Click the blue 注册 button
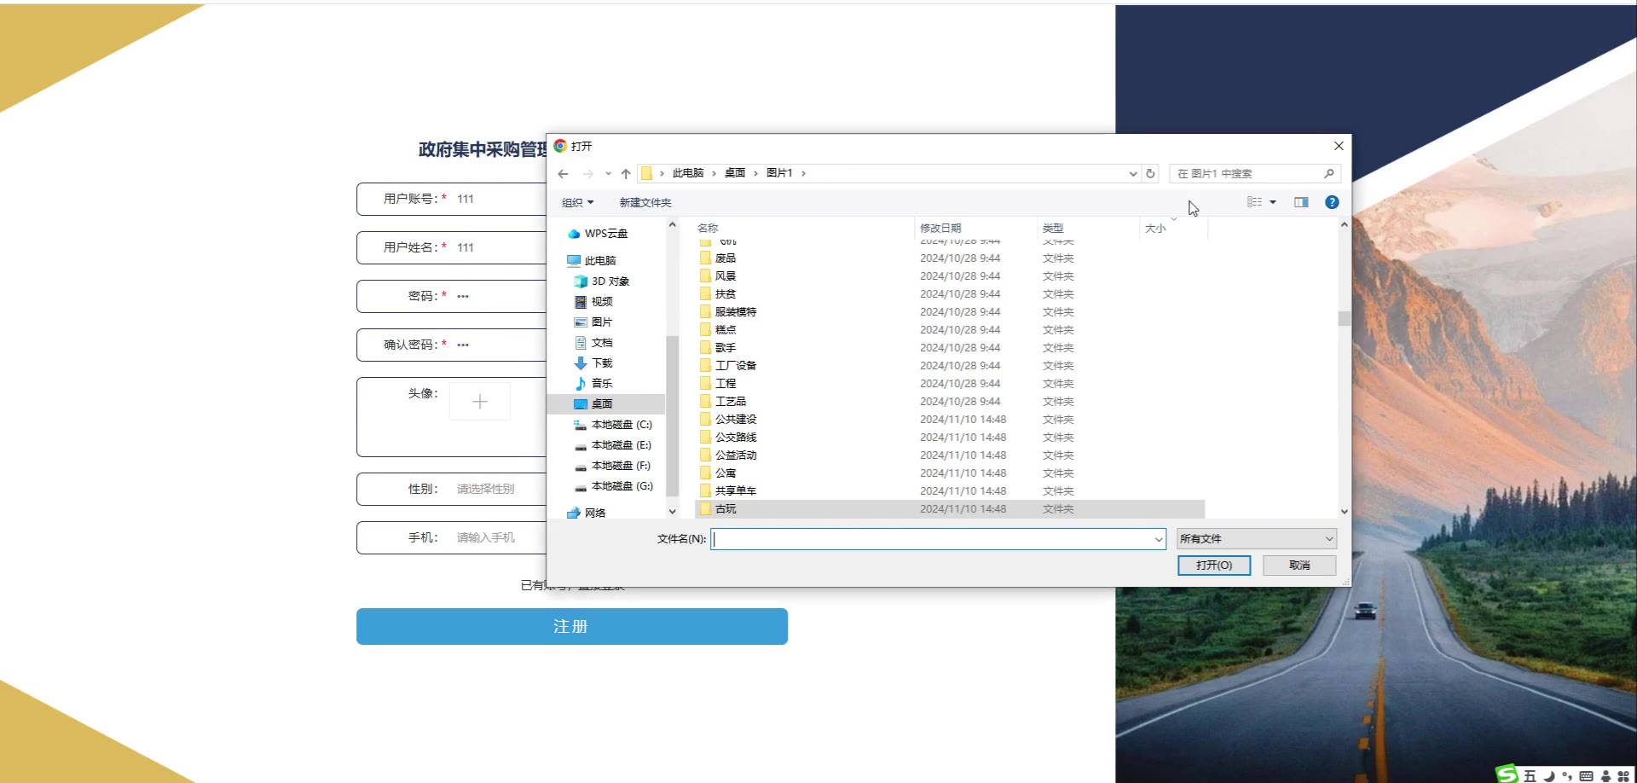This screenshot has height=783, width=1637. (572, 627)
